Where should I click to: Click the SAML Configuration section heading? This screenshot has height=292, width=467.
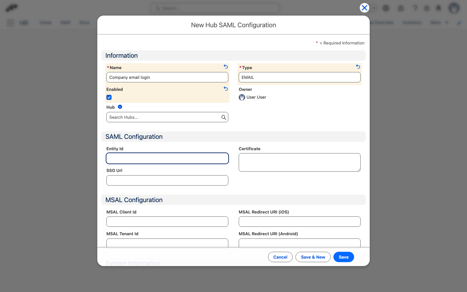pos(134,137)
